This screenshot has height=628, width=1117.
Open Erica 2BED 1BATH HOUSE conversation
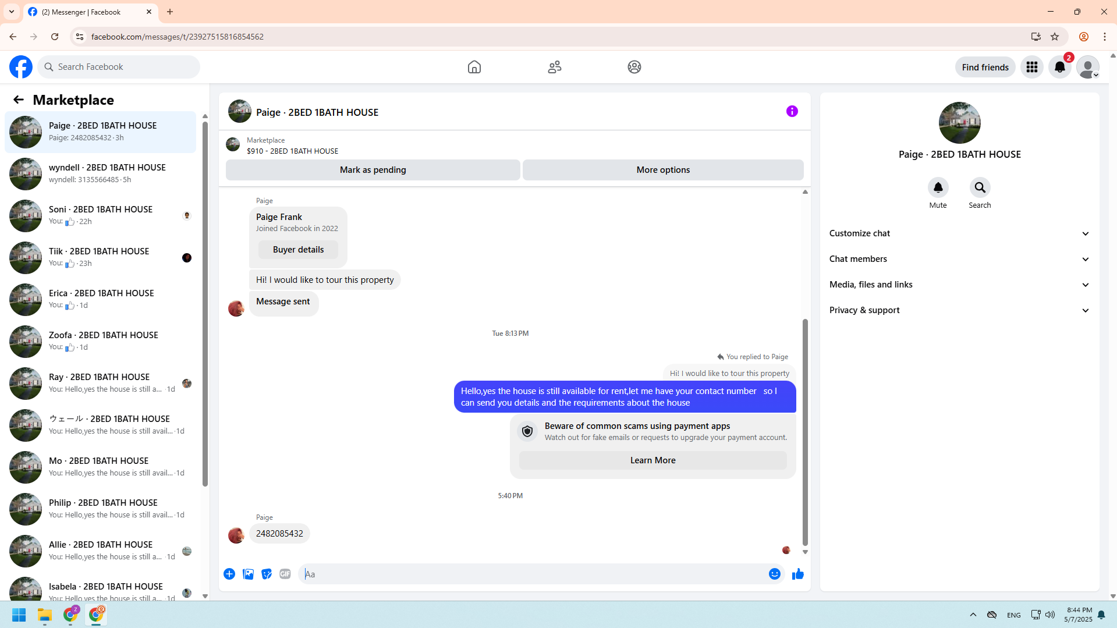tap(100, 299)
